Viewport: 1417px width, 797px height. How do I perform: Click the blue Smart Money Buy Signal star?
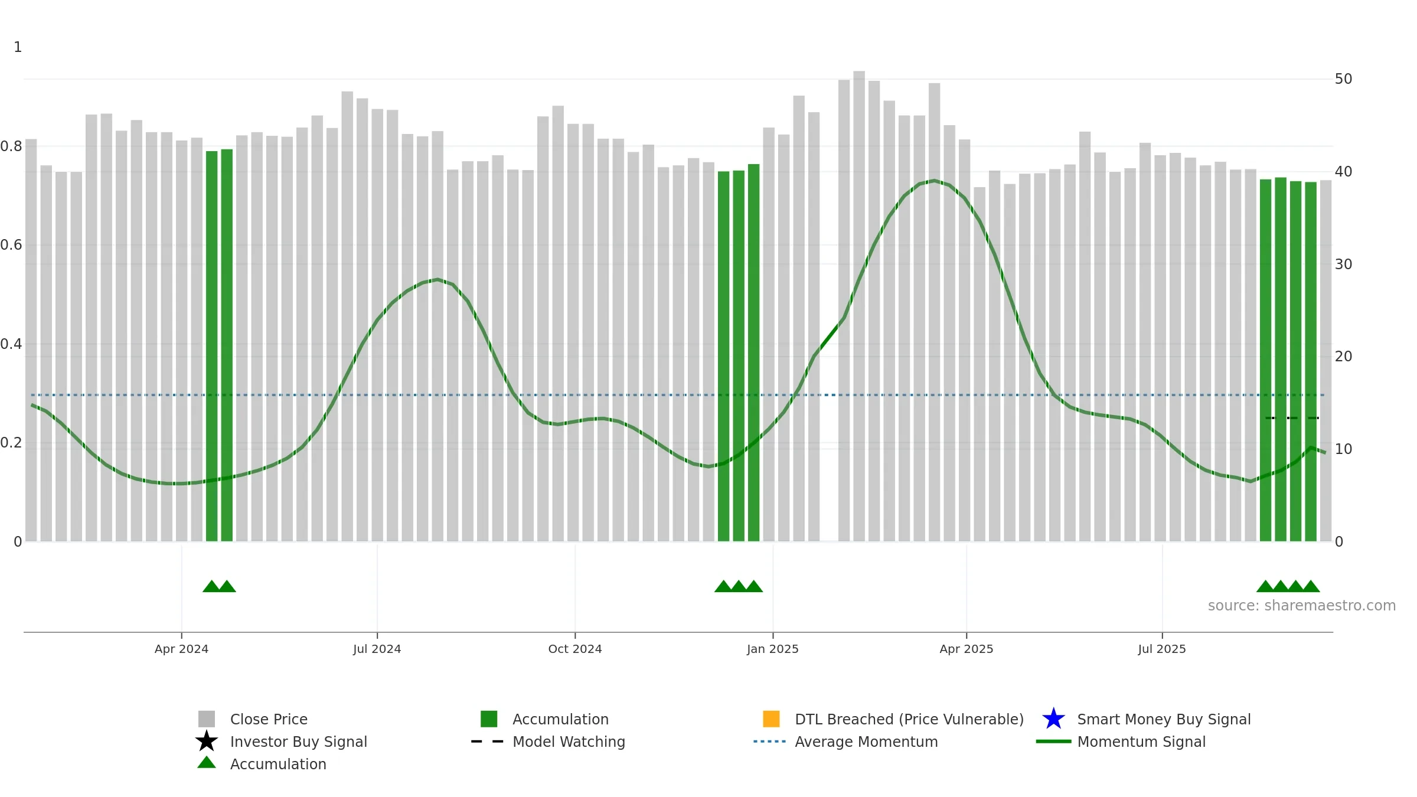(1053, 718)
